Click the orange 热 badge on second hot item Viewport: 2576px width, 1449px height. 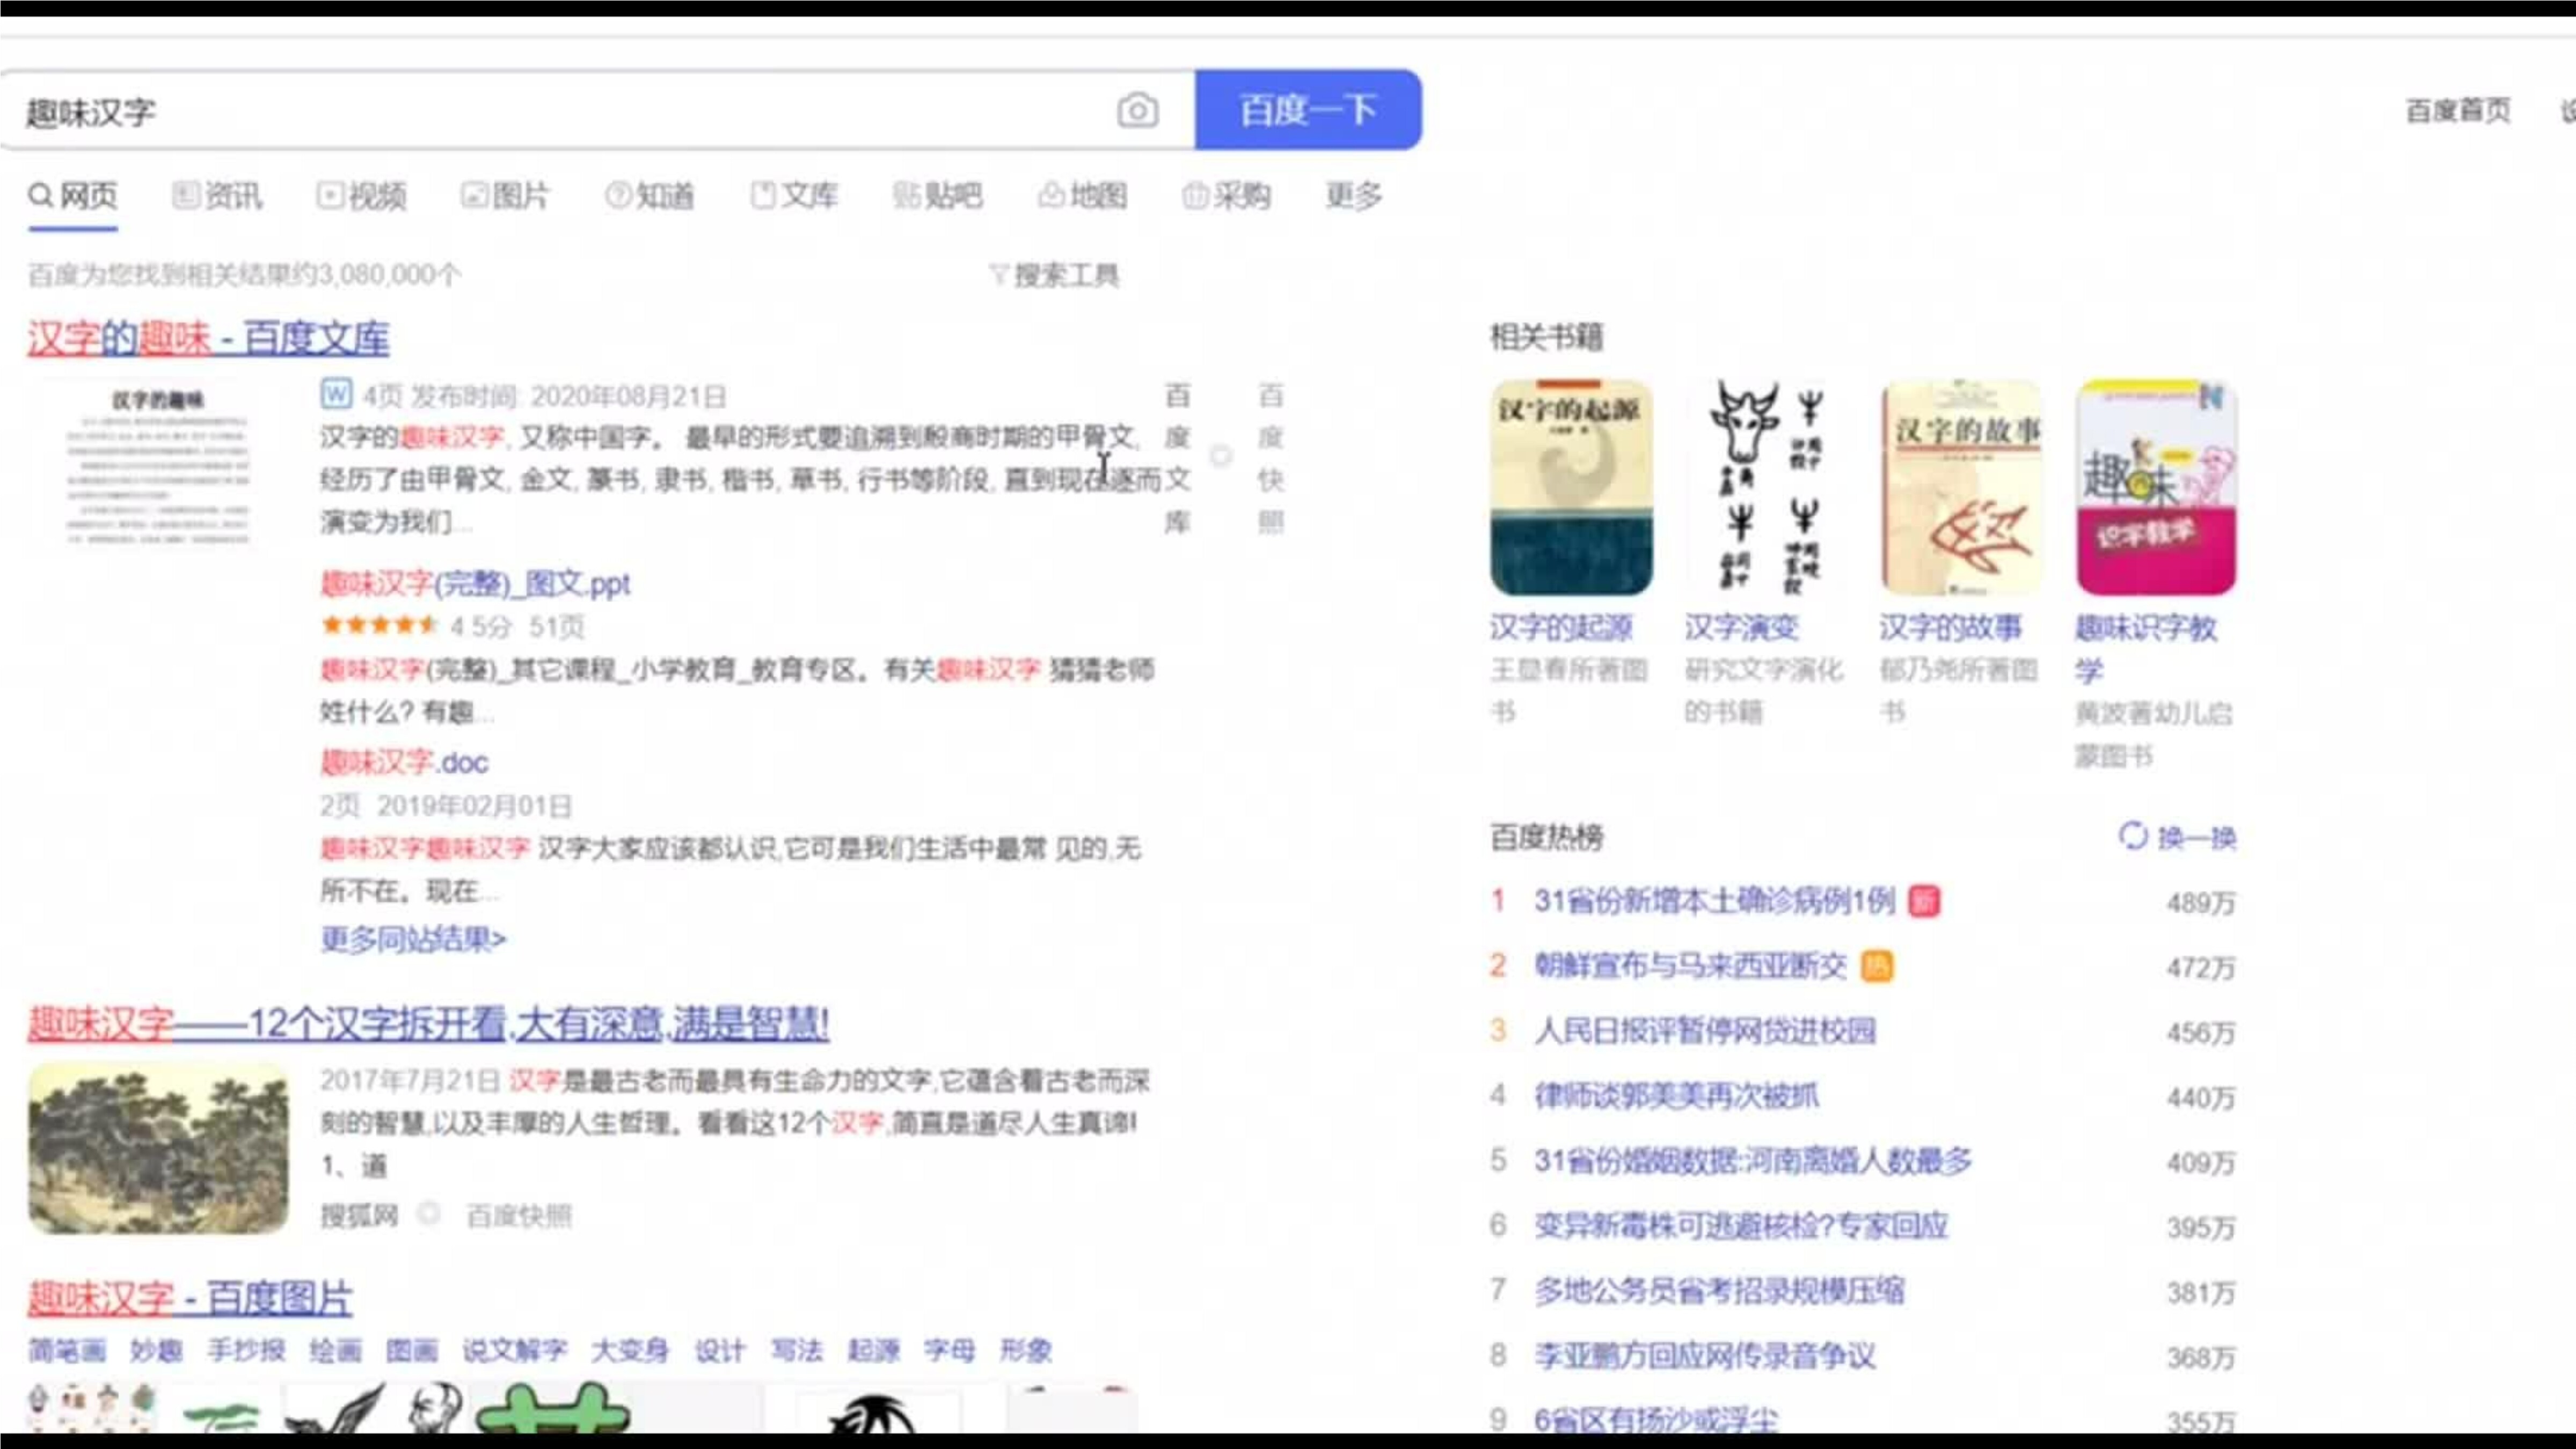[x=1877, y=966]
